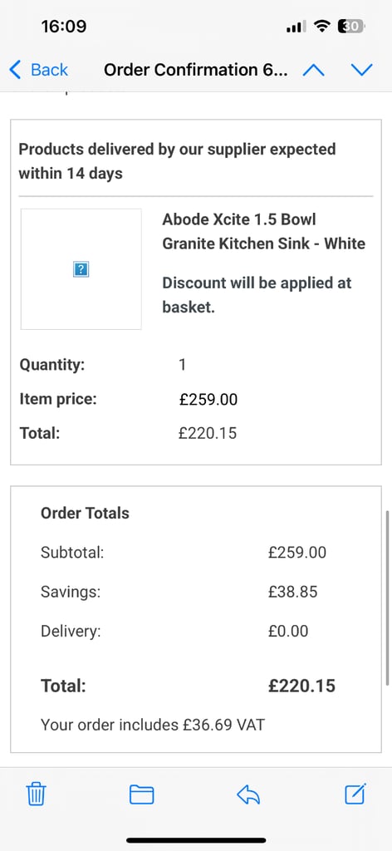Tap the question mark image icon
This screenshot has width=392, height=851.
(x=81, y=268)
